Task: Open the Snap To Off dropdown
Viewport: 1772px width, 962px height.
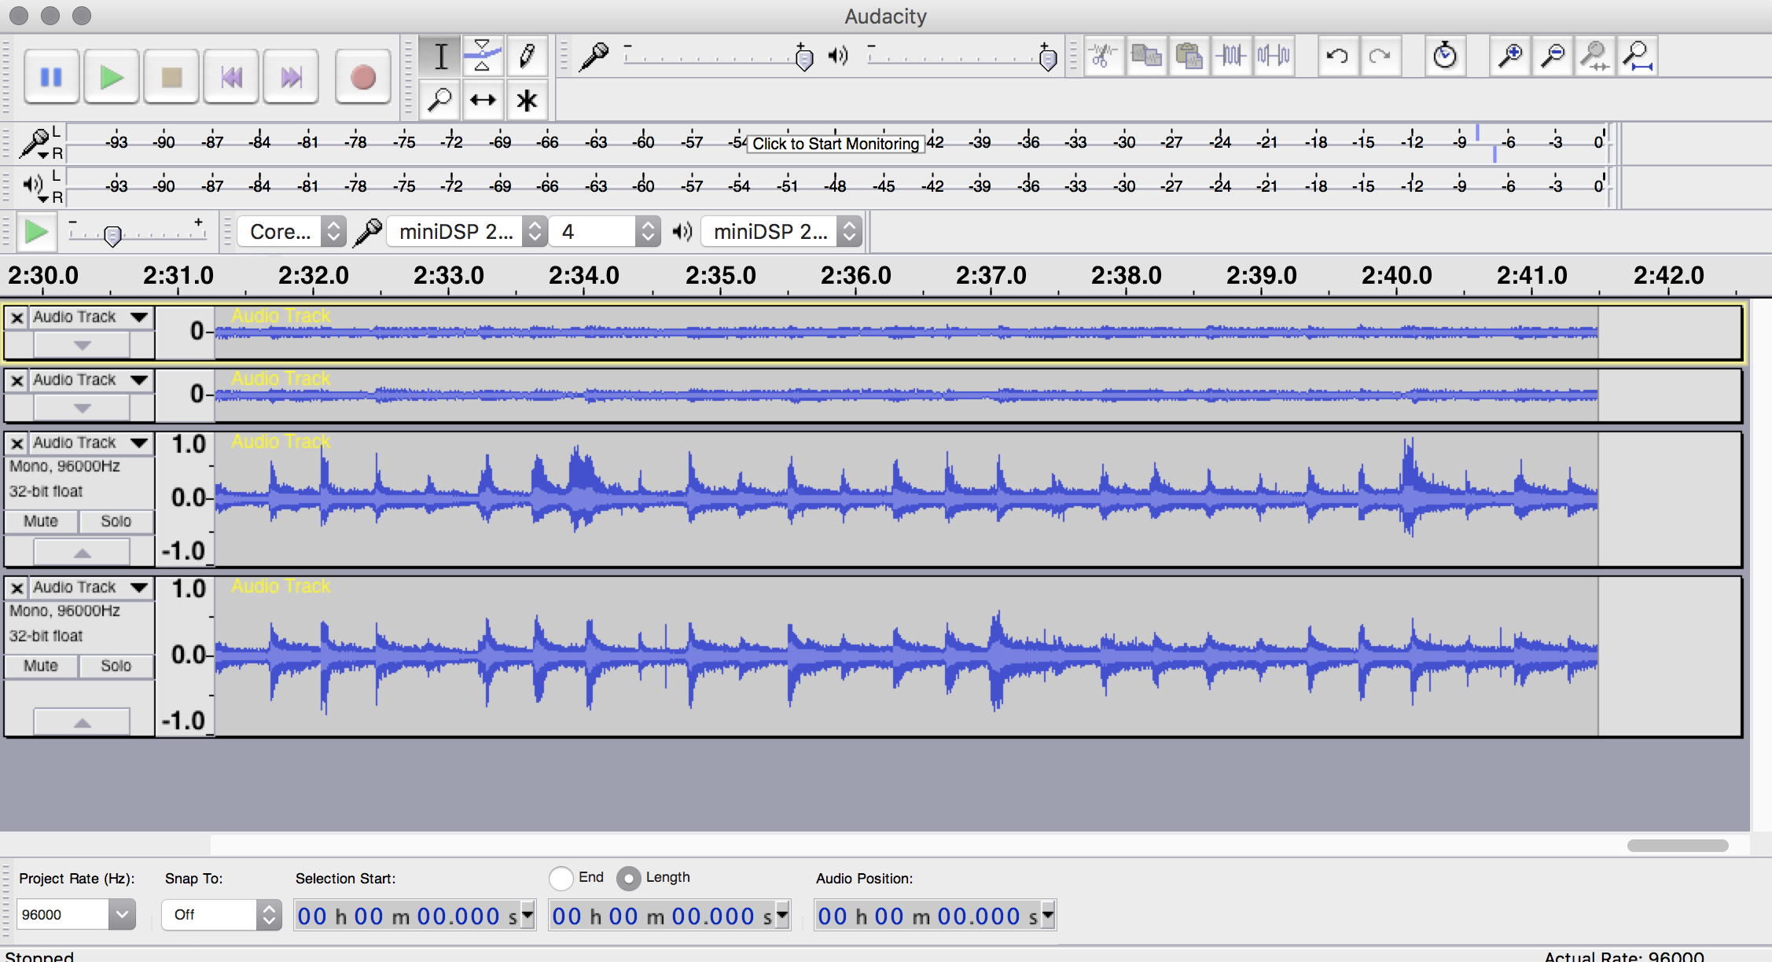Action: click(221, 914)
